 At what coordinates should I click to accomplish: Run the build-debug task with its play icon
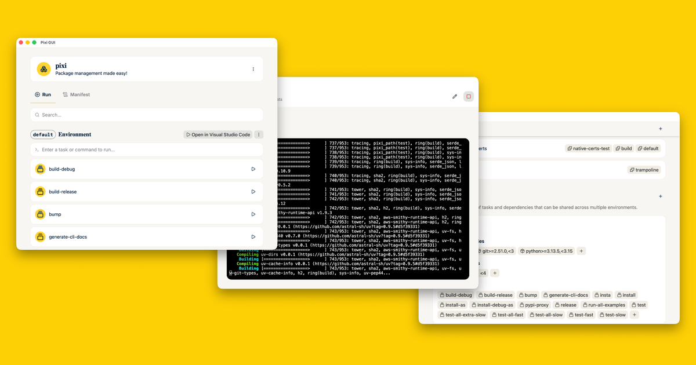[x=253, y=169]
